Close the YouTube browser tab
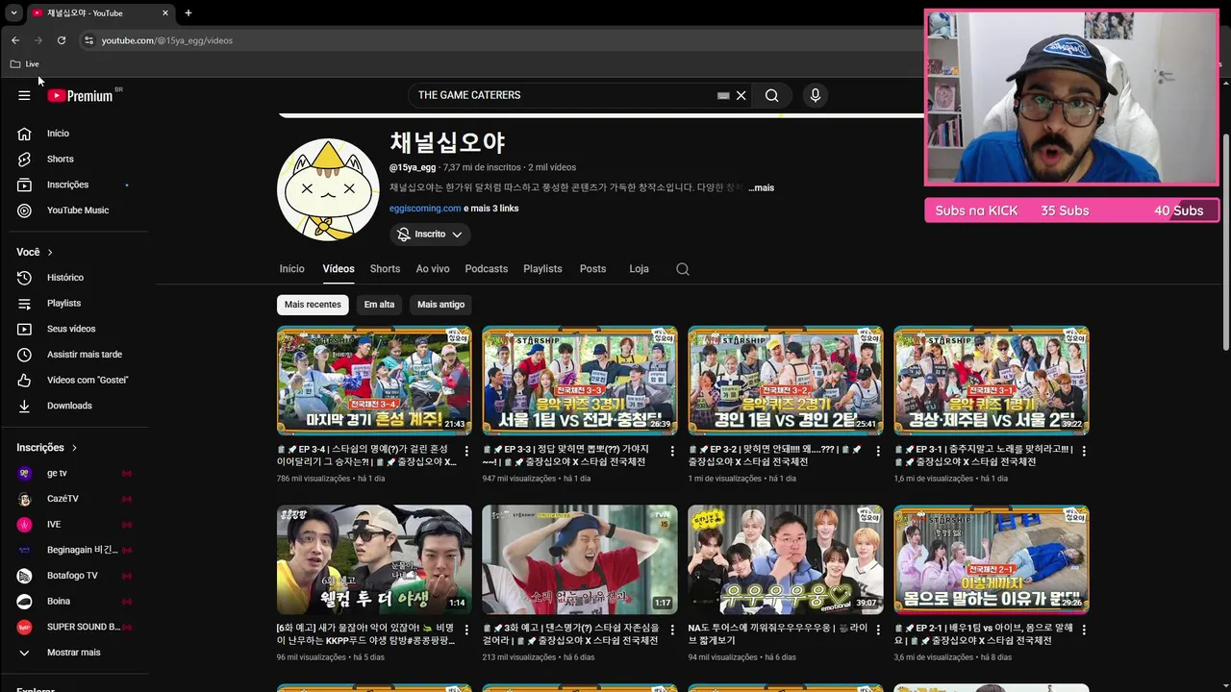This screenshot has height=692, width=1231. click(x=165, y=13)
